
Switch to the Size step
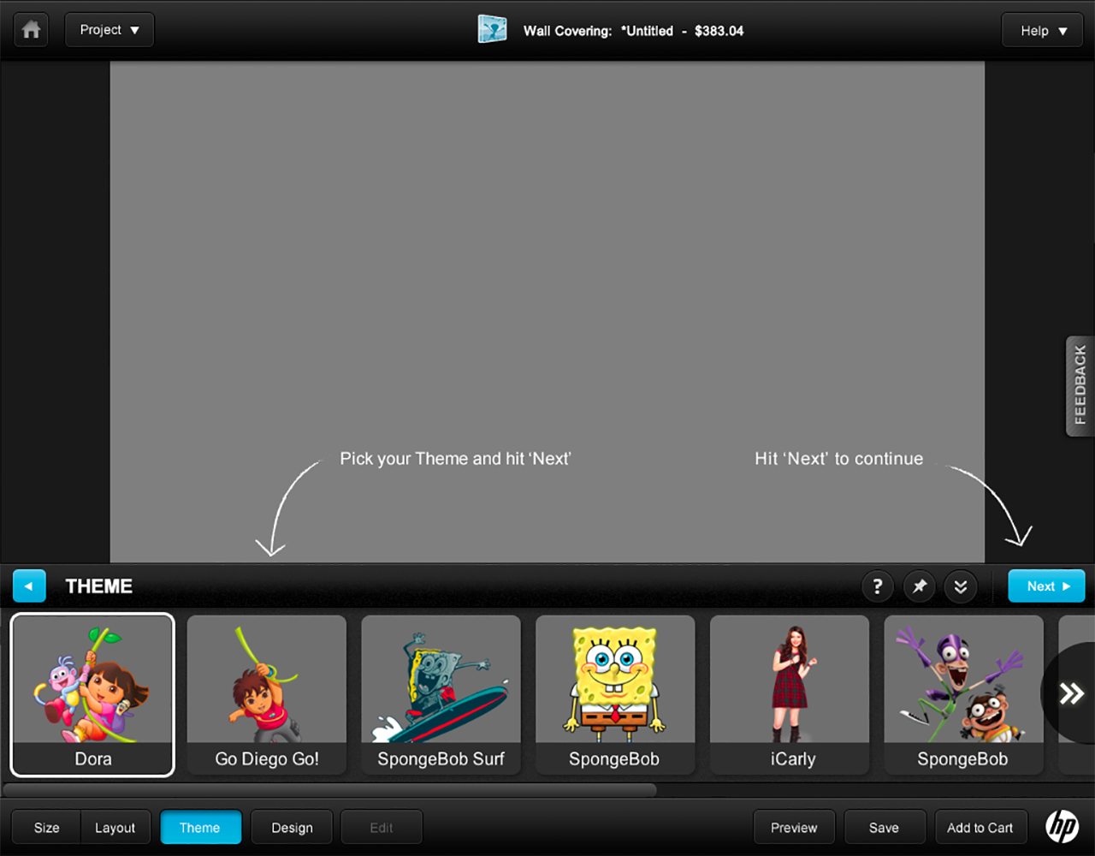(46, 828)
